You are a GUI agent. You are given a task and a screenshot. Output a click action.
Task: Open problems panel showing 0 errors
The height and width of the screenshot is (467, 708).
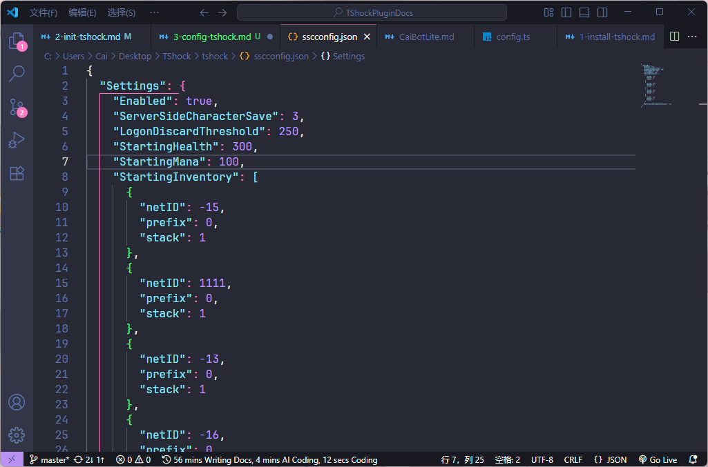[x=133, y=460]
